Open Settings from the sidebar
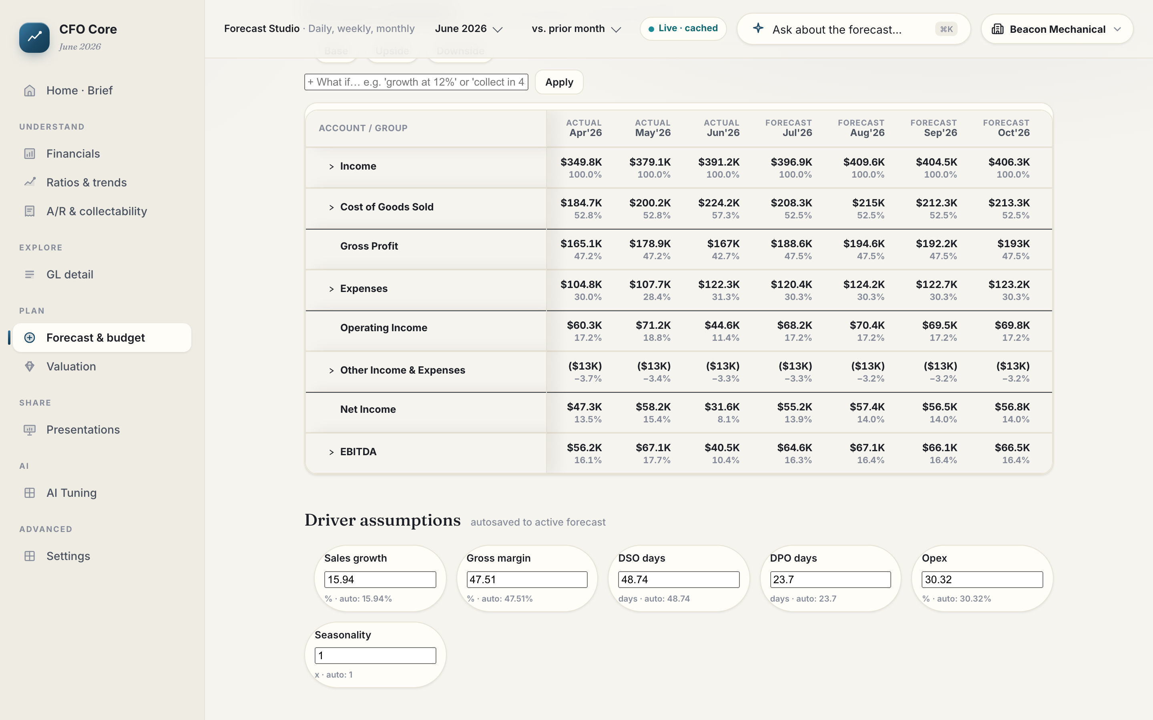Screen dimensions: 1153x720 pos(102,556)
